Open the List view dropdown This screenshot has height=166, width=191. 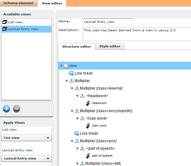click(x=26, y=138)
